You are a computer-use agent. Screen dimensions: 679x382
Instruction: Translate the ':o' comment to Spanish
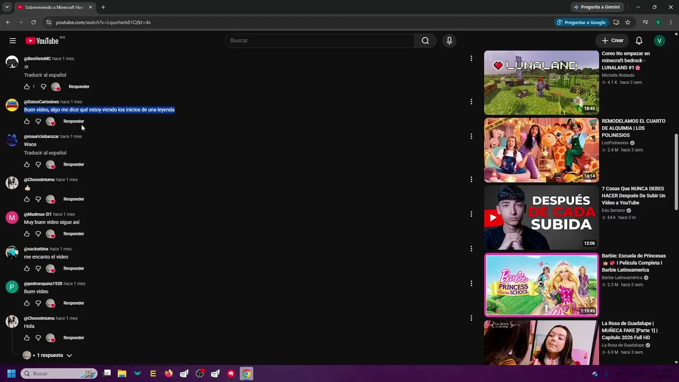coord(45,75)
